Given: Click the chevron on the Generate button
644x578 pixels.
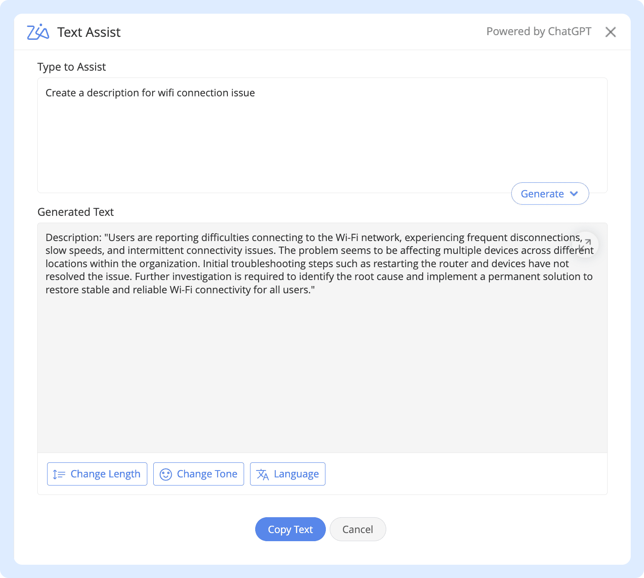Looking at the screenshot, I should coord(574,194).
